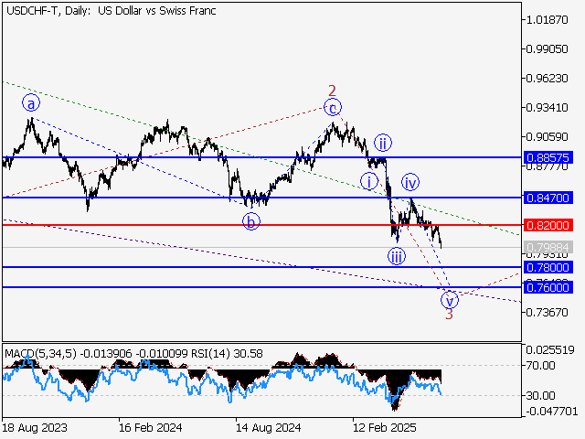Viewport: 585px width, 439px height.
Task: Click the current price 0.79884 tag
Action: pos(549,248)
